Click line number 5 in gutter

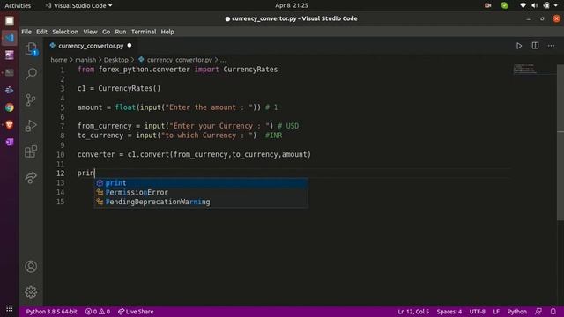63,107
